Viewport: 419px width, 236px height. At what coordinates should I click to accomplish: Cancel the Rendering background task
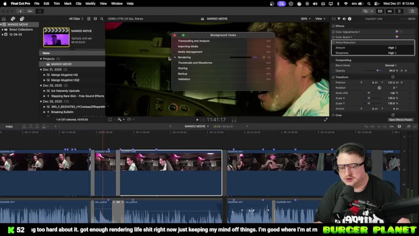click(269, 57)
